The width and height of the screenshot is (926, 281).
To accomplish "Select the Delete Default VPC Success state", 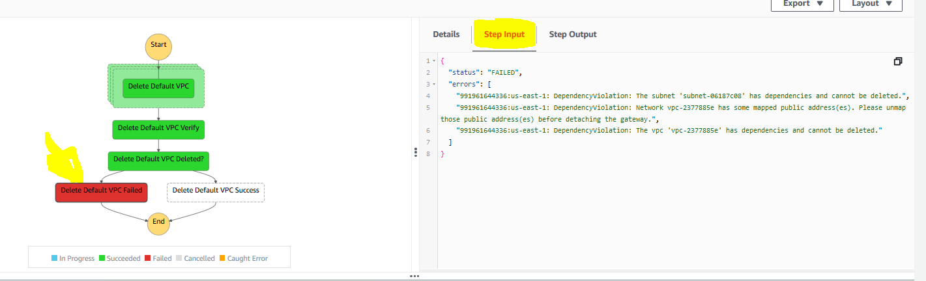I will [x=216, y=191].
